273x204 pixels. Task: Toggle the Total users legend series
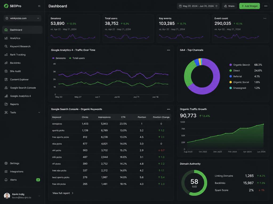77,58
